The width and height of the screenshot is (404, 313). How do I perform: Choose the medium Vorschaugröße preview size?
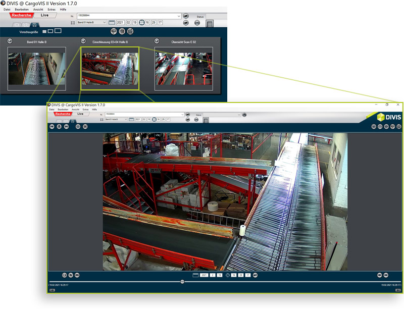point(50,31)
